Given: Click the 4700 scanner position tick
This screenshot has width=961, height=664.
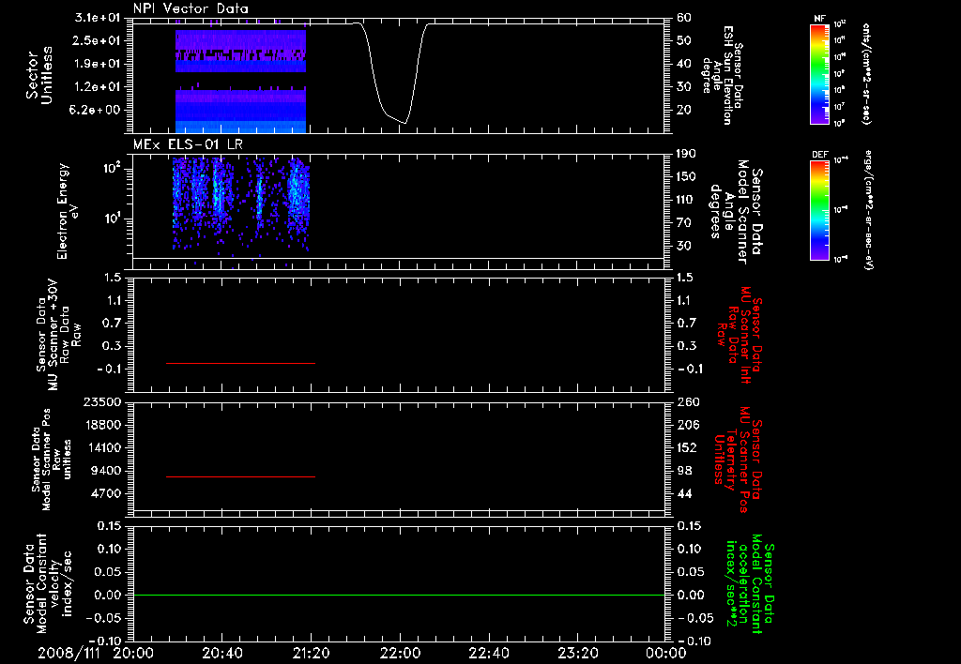Looking at the screenshot, I should pos(105,493).
